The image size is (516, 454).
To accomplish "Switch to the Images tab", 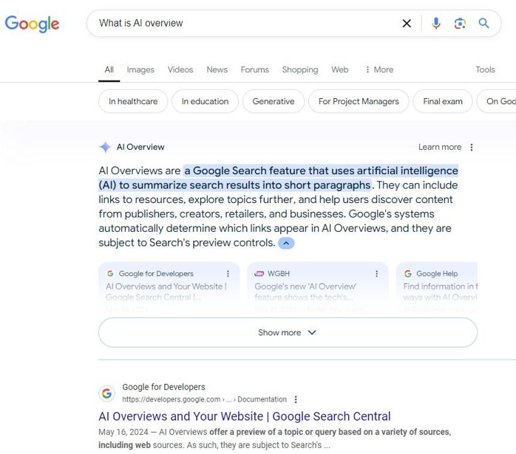I will click(140, 69).
